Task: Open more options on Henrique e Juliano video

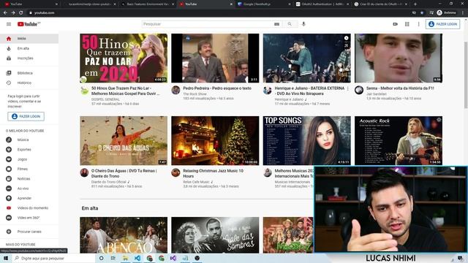Action: pyautogui.click(x=348, y=88)
